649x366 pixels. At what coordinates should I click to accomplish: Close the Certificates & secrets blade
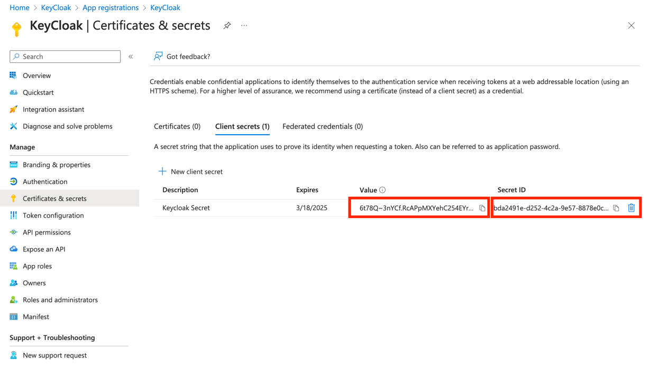[x=631, y=25]
